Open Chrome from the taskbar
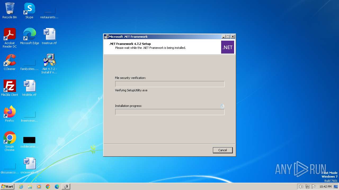Image resolution: width=339 pixels, height=190 pixels. click(x=48, y=187)
